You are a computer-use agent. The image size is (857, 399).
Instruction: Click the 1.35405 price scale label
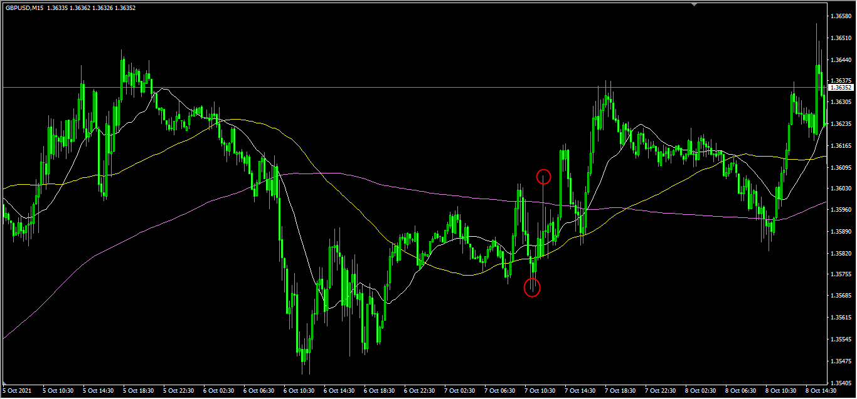[x=841, y=382]
